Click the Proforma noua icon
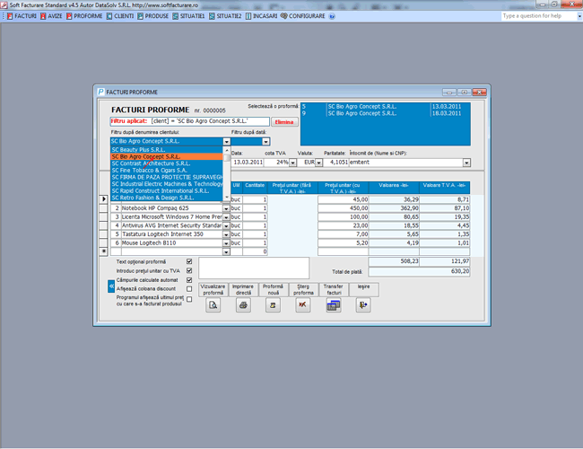Screen dimensions: 583x449 point(273,305)
